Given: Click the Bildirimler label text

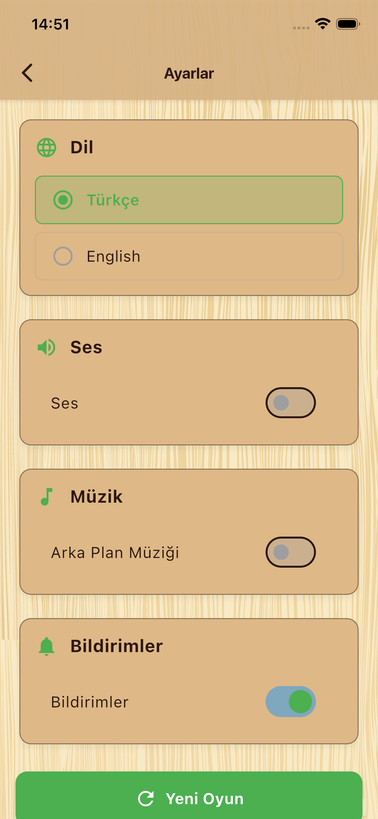Looking at the screenshot, I should click(90, 702).
